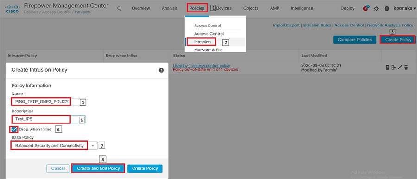417x179 pixels.
Task: Click the Last Modified column header
Action: click(x=314, y=56)
